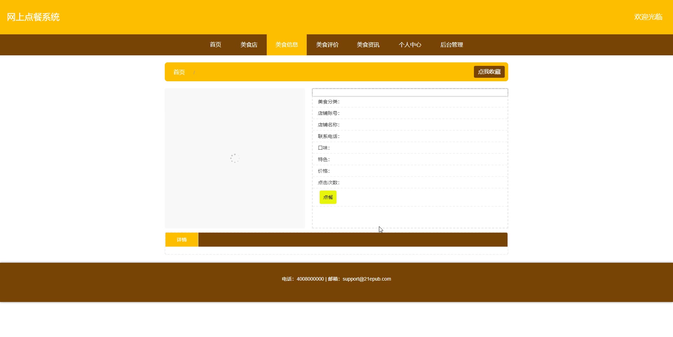Image resolution: width=673 pixels, height=337 pixels.
Task: Go to 后台管理 nav item
Action: pyautogui.click(x=452, y=45)
